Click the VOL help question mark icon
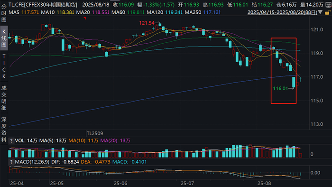 pyautogui.click(x=11, y=140)
